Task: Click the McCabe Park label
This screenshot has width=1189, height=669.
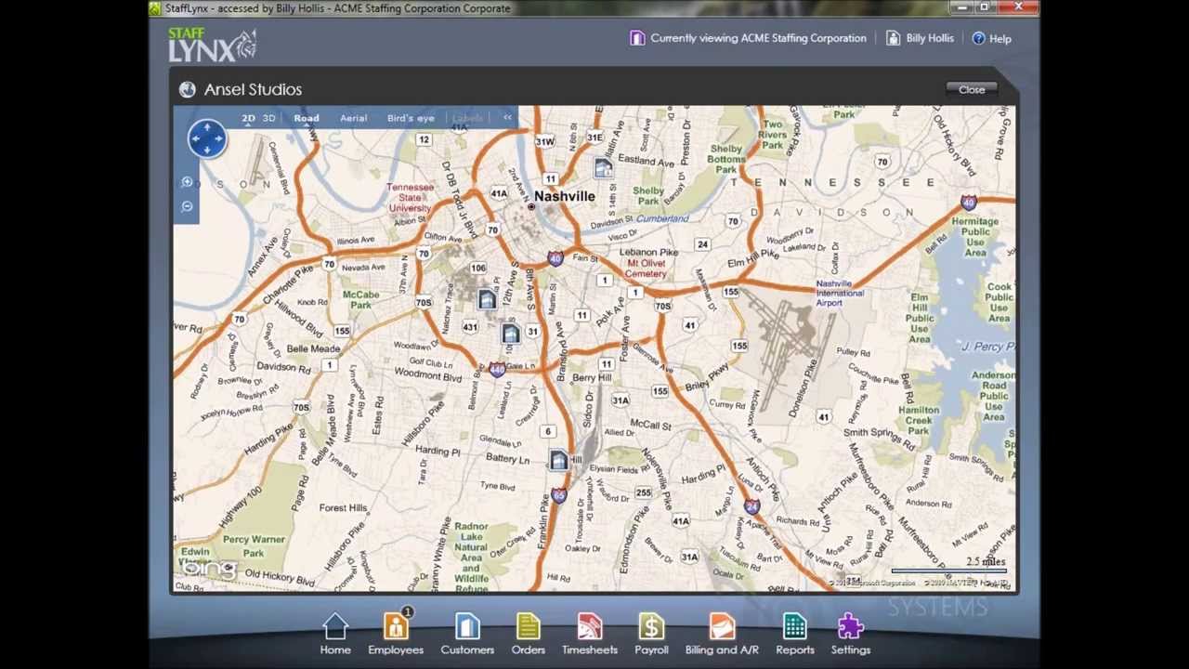Action: 360,299
